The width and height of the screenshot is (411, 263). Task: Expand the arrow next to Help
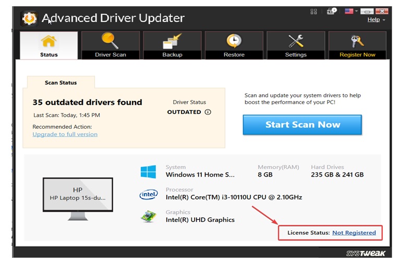pos(384,20)
